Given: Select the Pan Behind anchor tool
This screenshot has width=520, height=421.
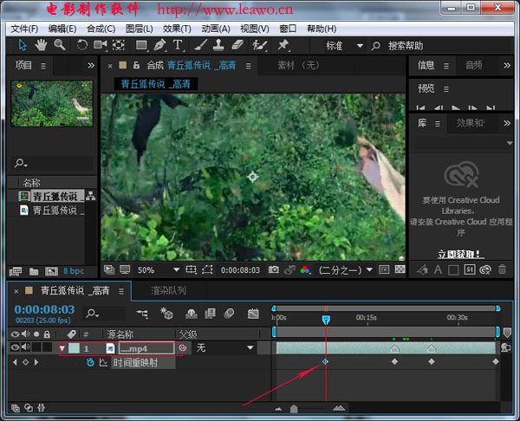Looking at the screenshot, I should (119, 45).
